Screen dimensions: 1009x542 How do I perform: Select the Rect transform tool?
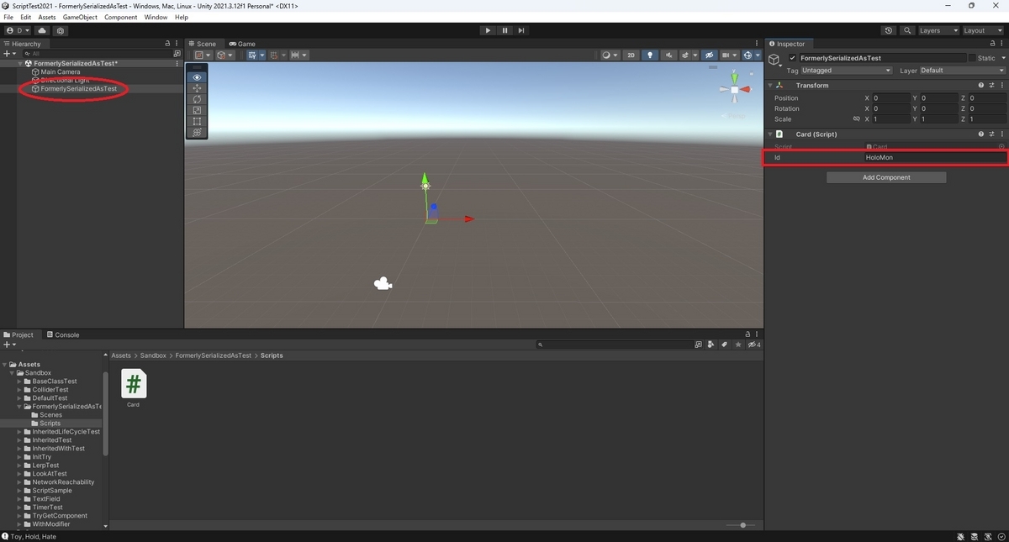tap(197, 121)
